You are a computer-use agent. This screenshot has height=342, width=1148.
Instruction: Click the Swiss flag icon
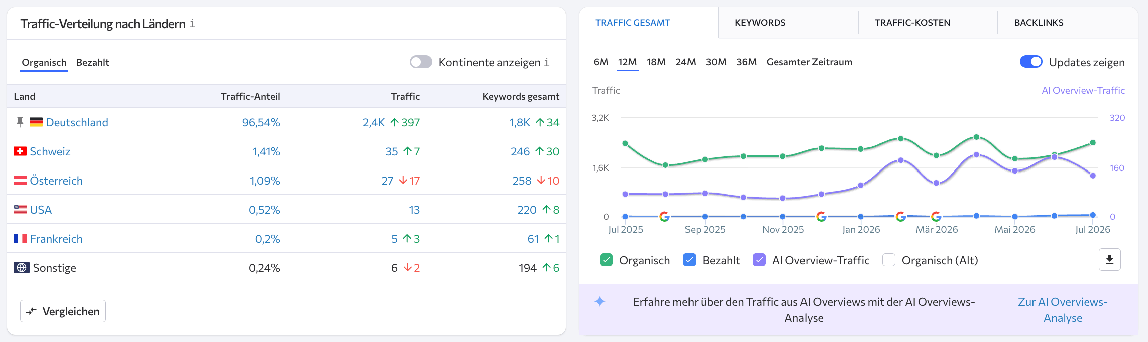20,151
